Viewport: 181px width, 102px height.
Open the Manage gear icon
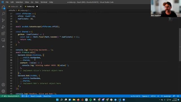3,91
